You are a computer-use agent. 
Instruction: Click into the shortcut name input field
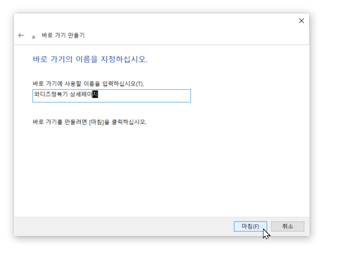[x=112, y=96]
